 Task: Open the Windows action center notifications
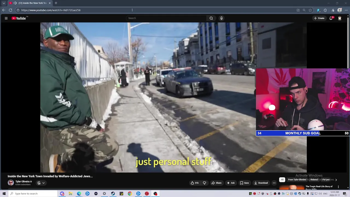pos(345,194)
